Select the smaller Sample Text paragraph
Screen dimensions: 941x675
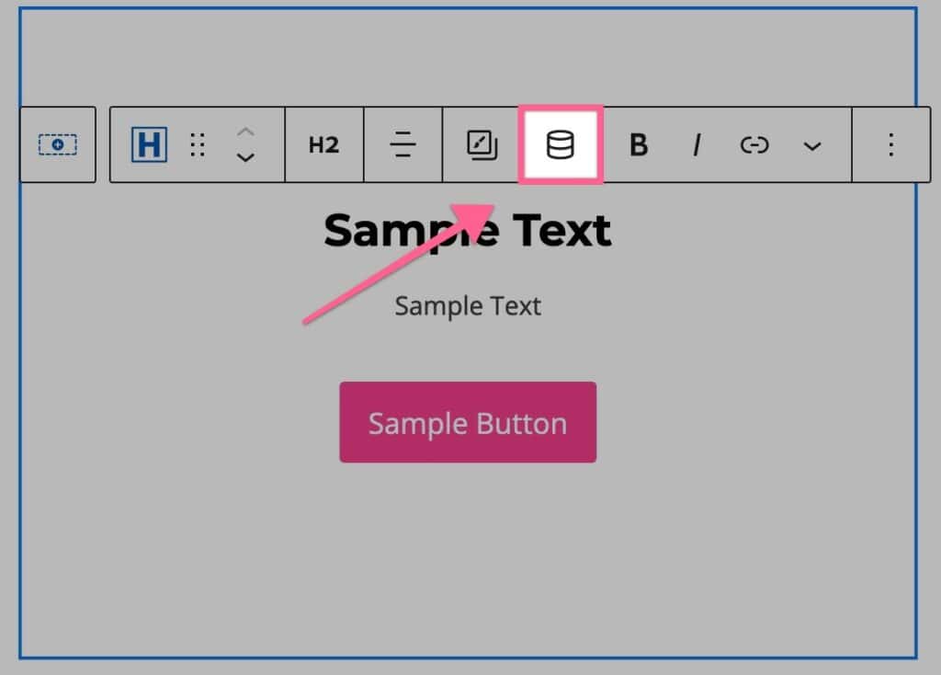point(467,305)
